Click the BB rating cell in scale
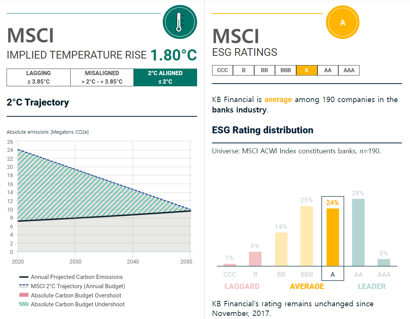This screenshot has height=319, width=410. point(265,70)
